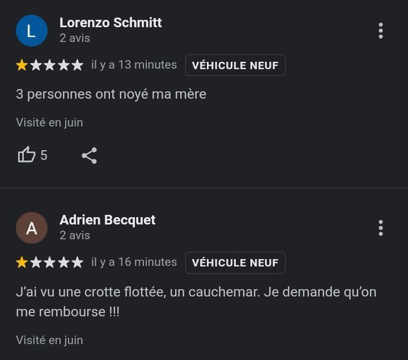
Task: Click the gold star on Lorenzo's review rating
Action: (x=22, y=65)
